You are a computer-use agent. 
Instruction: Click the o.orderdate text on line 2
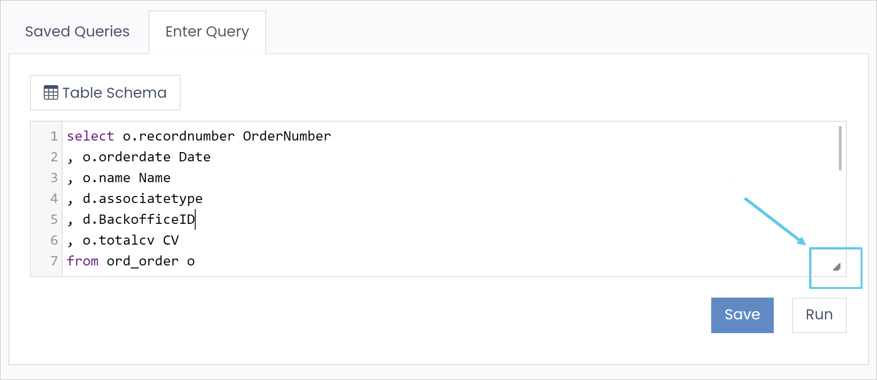[x=127, y=157]
